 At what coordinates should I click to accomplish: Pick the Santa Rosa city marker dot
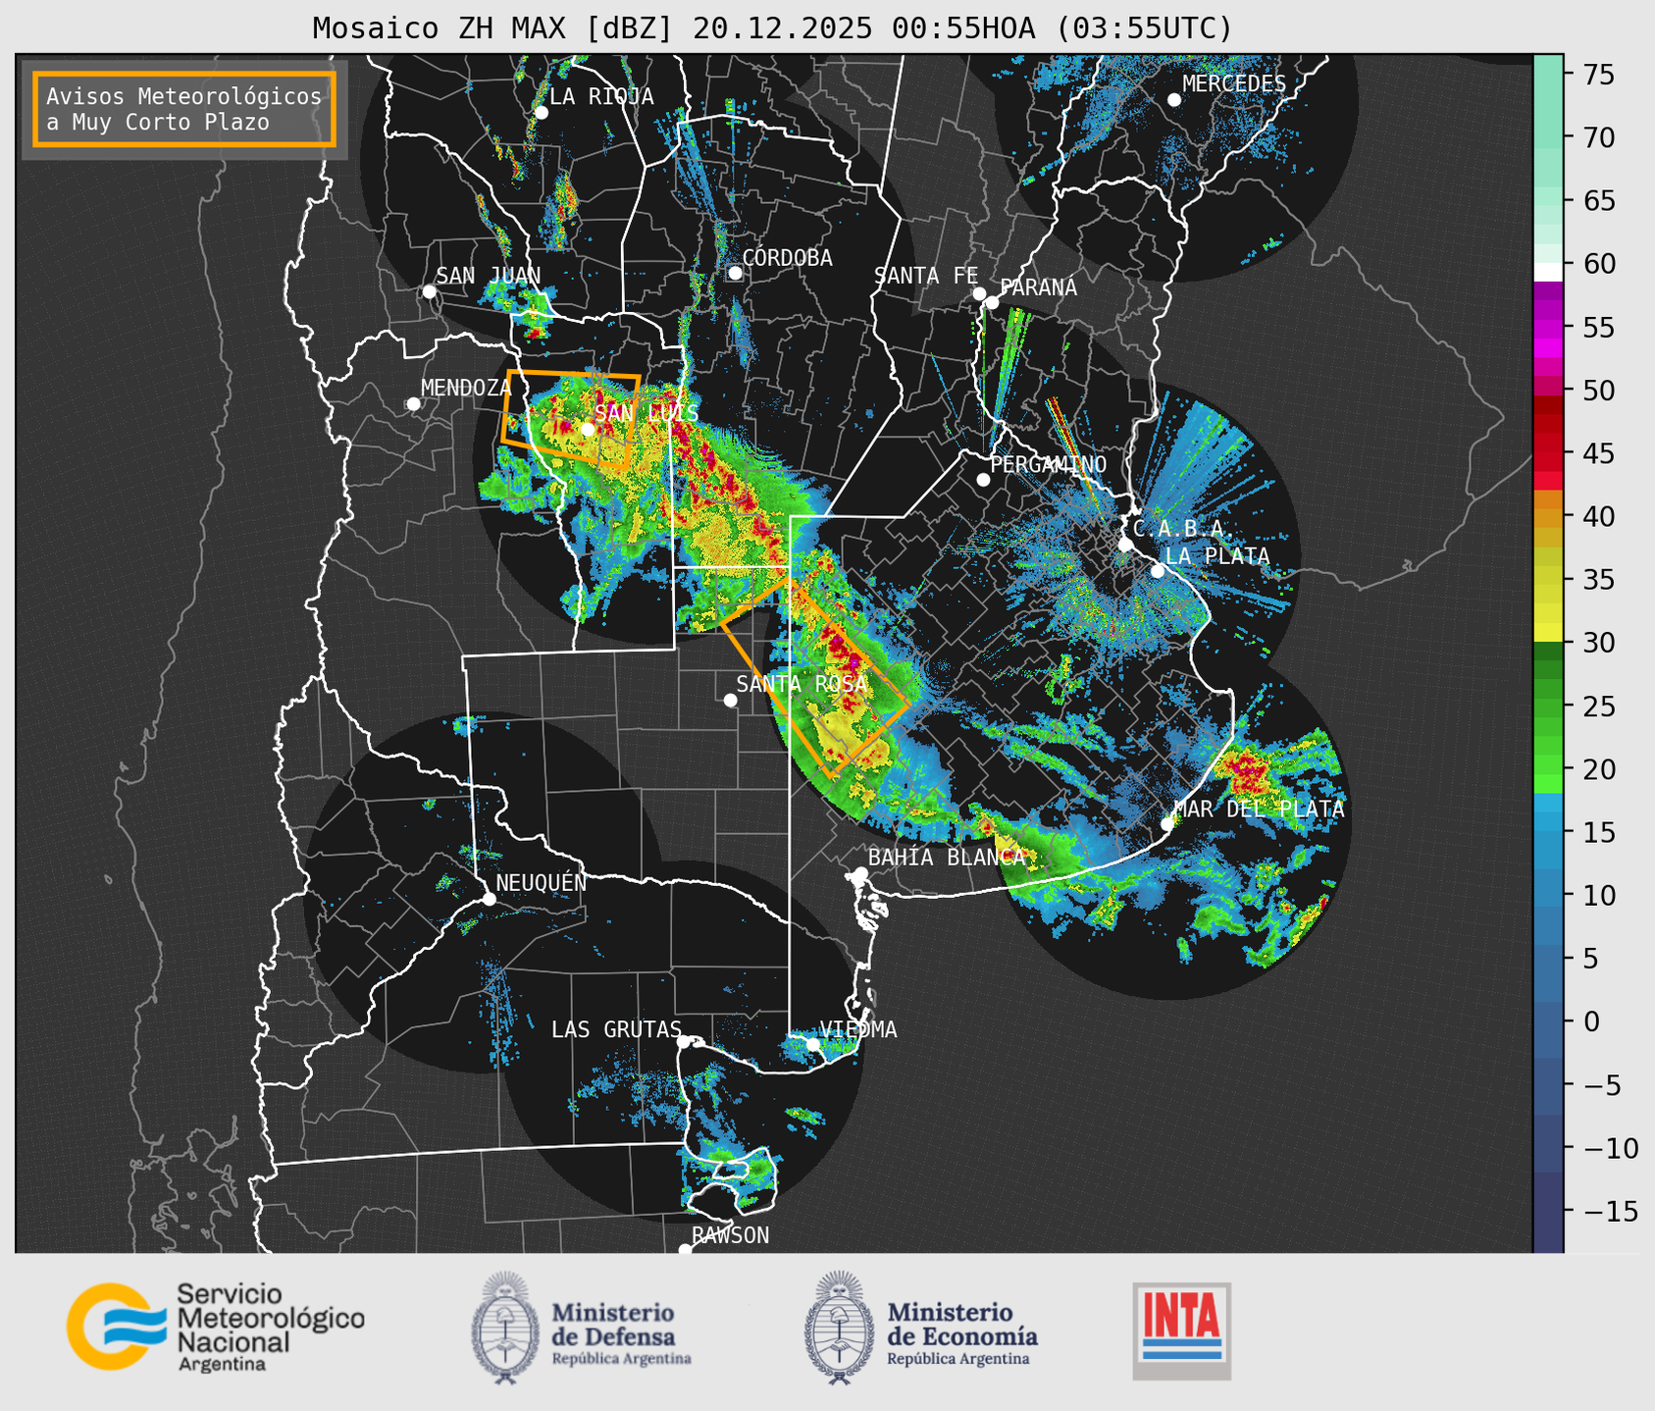point(730,700)
